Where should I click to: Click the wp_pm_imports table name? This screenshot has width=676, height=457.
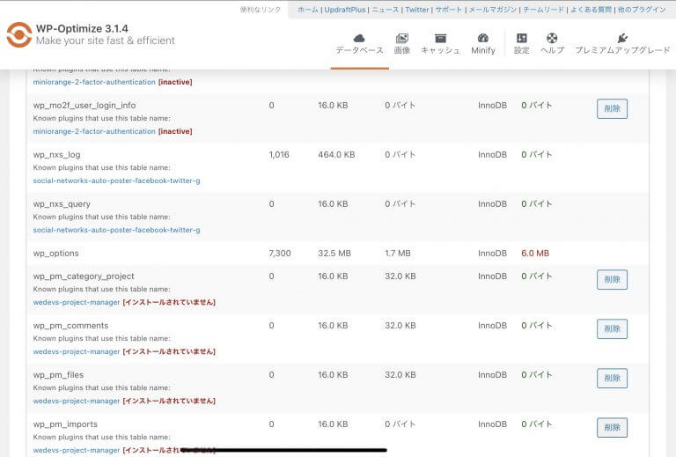(x=65, y=424)
